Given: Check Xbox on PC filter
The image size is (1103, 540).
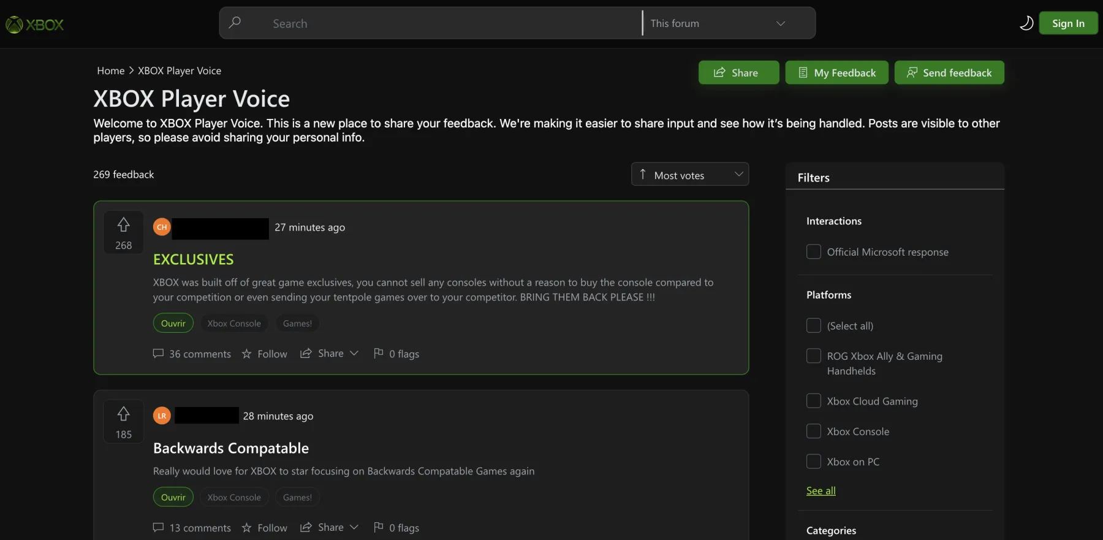Looking at the screenshot, I should pyautogui.click(x=814, y=462).
